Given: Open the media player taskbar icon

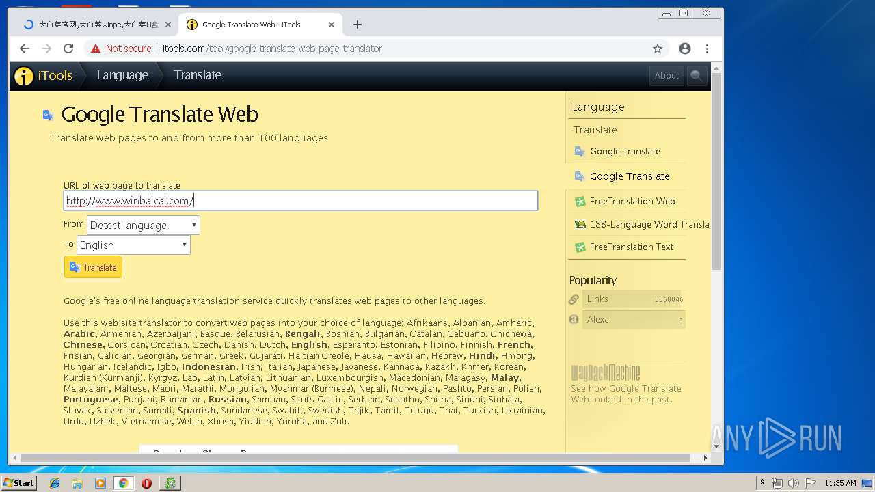Looking at the screenshot, I should pos(100,483).
